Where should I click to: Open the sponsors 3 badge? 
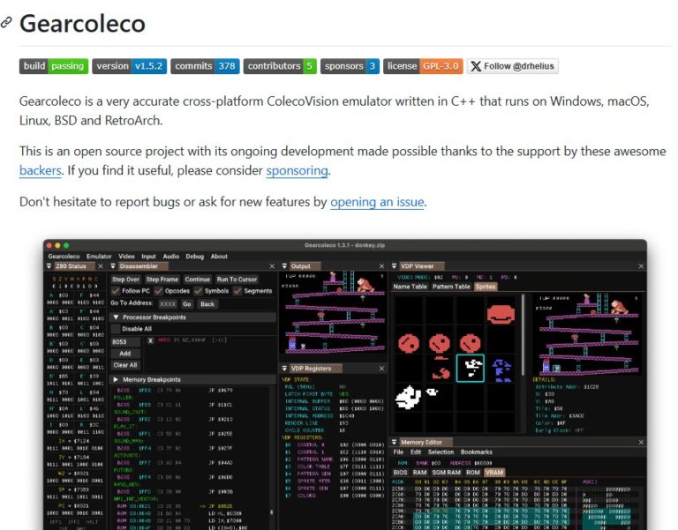pyautogui.click(x=350, y=66)
